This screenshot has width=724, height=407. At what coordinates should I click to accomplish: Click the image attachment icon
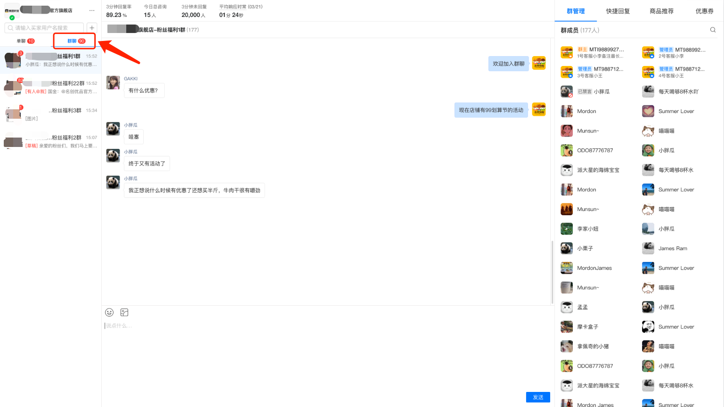124,312
